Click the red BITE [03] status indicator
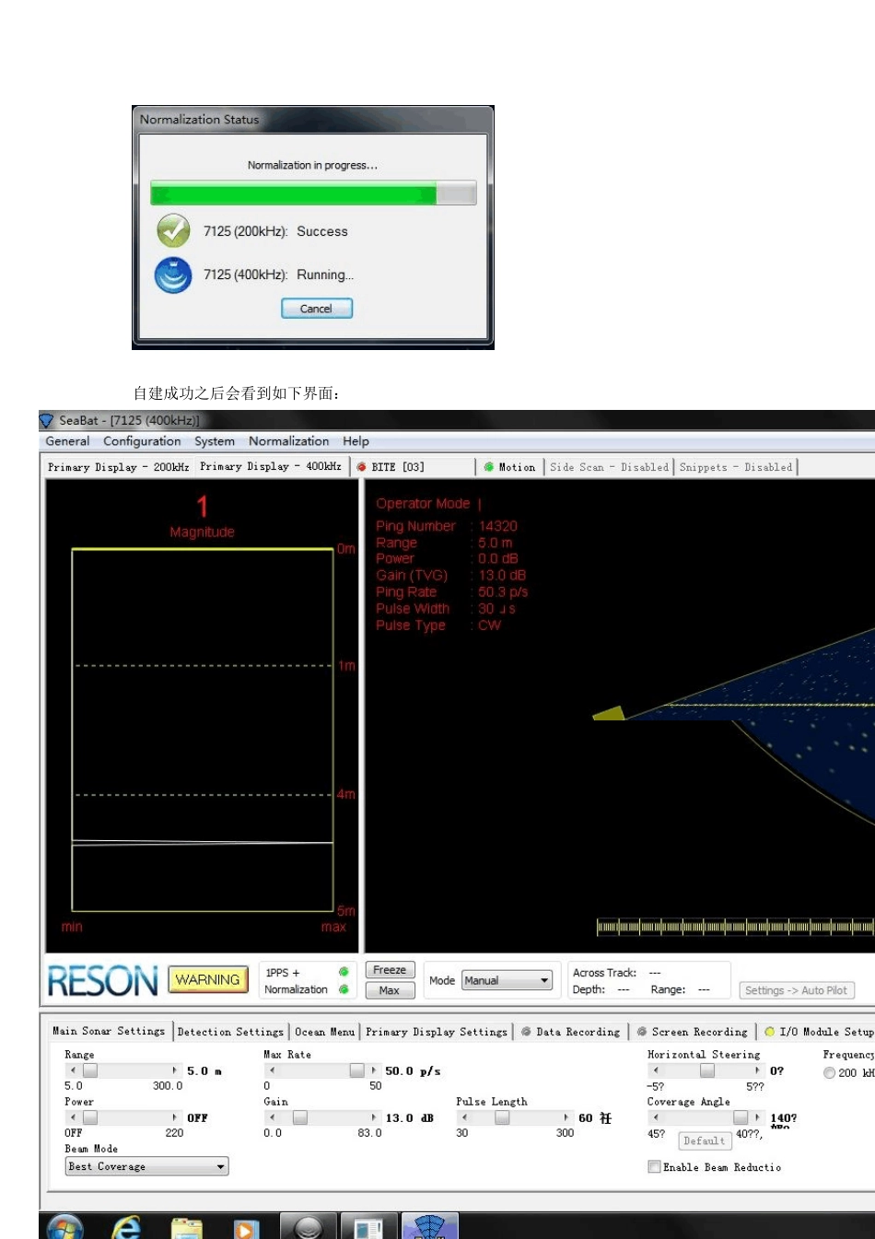This screenshot has height=1239, width=875. click(x=362, y=467)
